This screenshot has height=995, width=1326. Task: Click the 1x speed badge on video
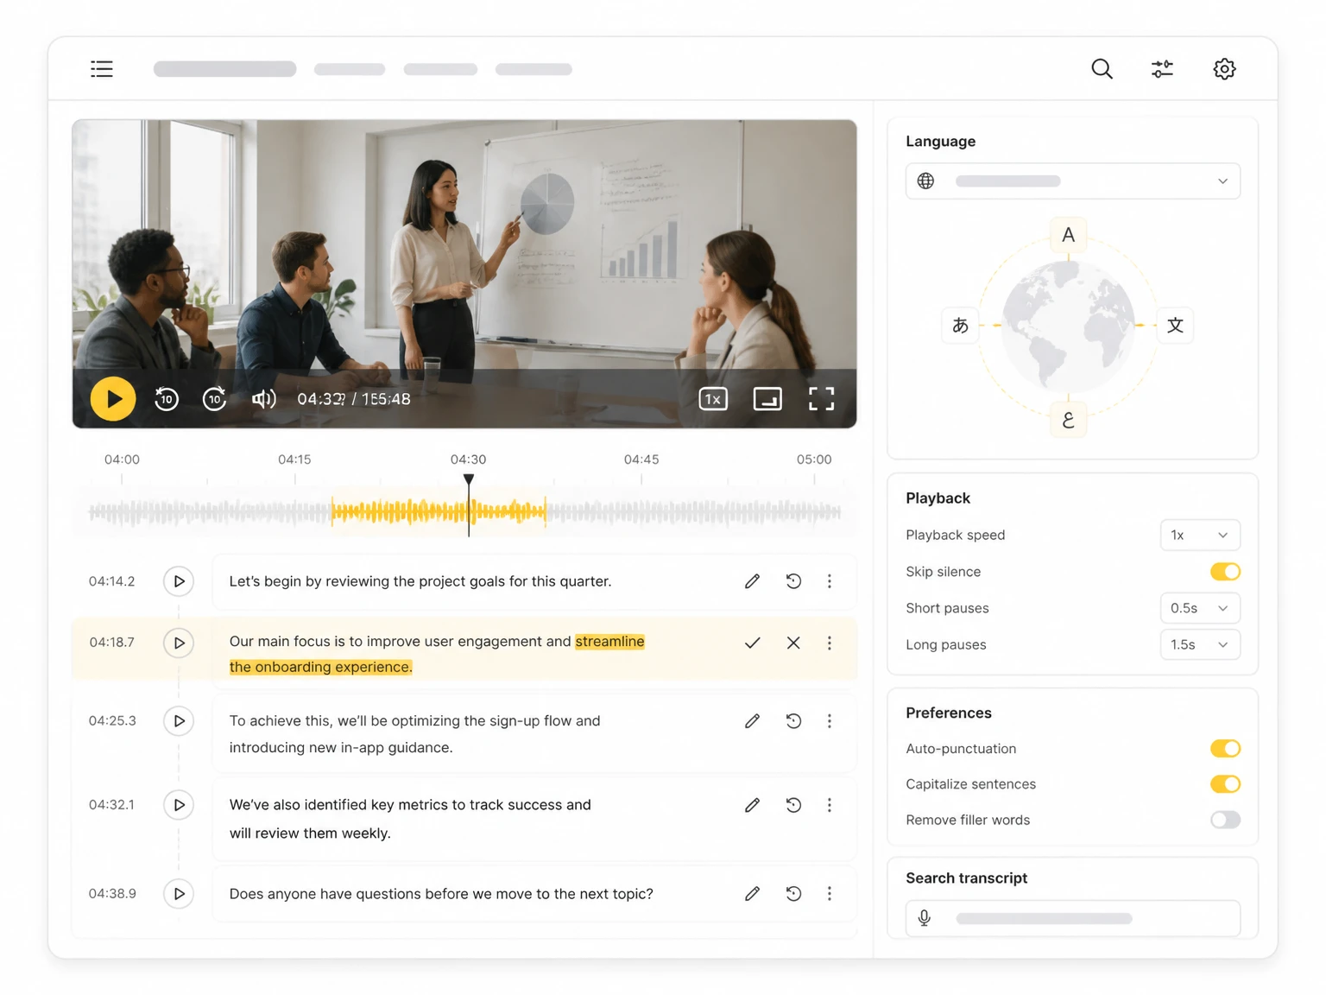(x=713, y=399)
